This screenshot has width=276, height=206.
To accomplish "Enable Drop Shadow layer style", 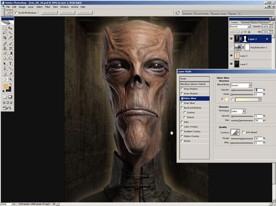I will (182, 89).
